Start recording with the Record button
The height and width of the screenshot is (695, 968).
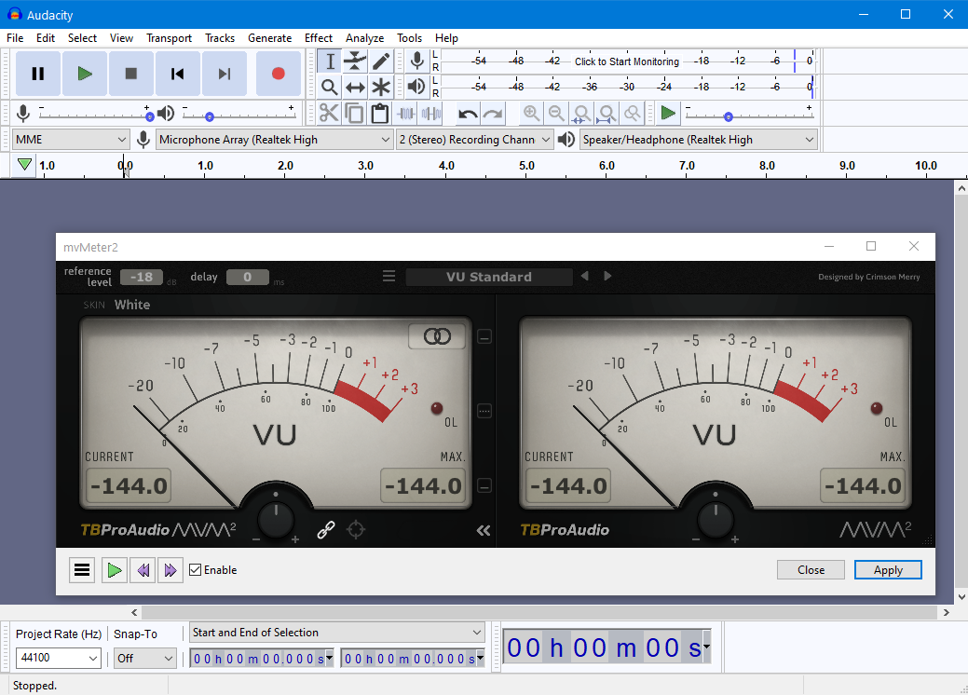278,74
